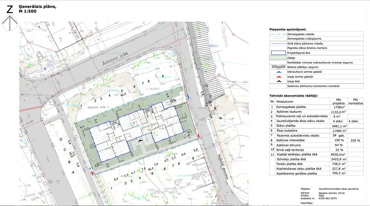The image size is (370, 206).
Task: Click the blue driveway arrow in the legend
Action: pyautogui.click(x=277, y=72)
